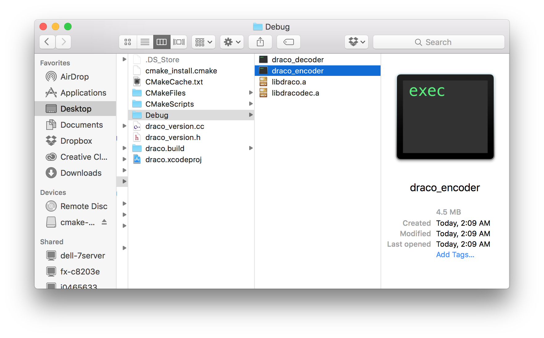Switch to list view mode
Screen dimensions: 544x338
pyautogui.click(x=145, y=42)
